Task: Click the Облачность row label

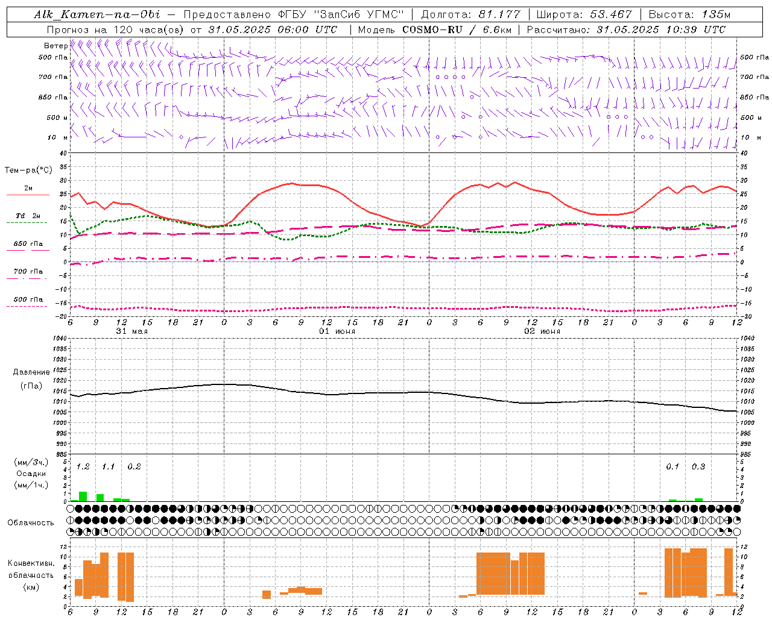Action: [x=31, y=522]
